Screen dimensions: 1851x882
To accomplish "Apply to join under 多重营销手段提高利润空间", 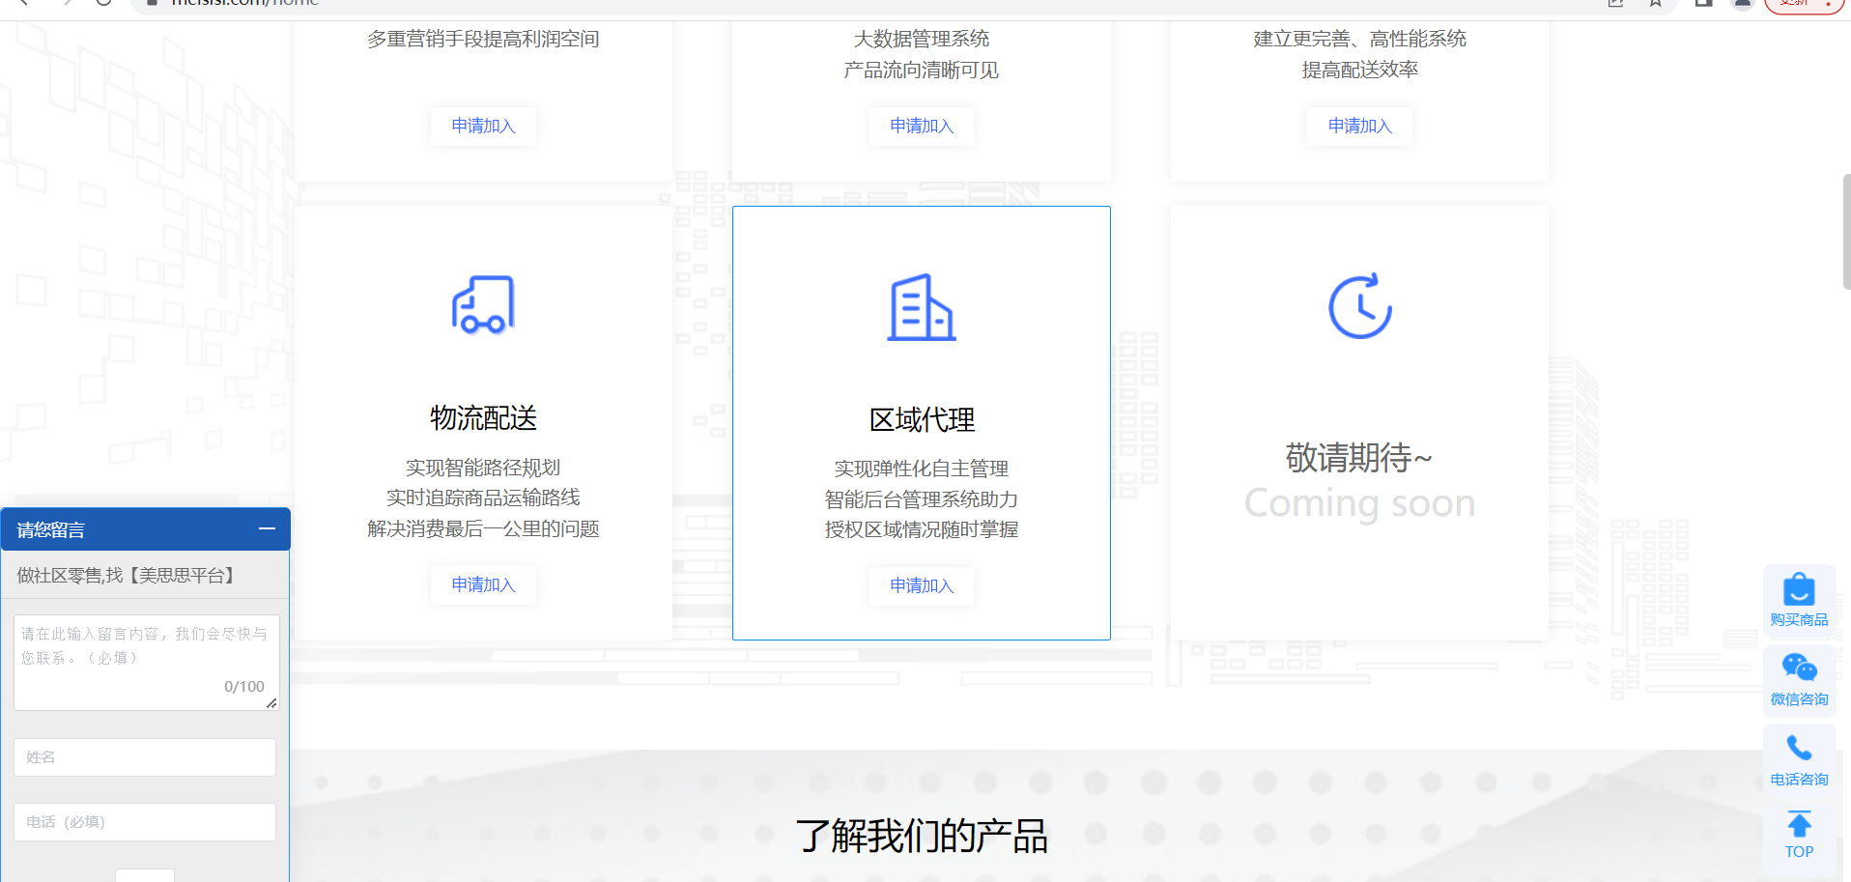I will [x=483, y=126].
